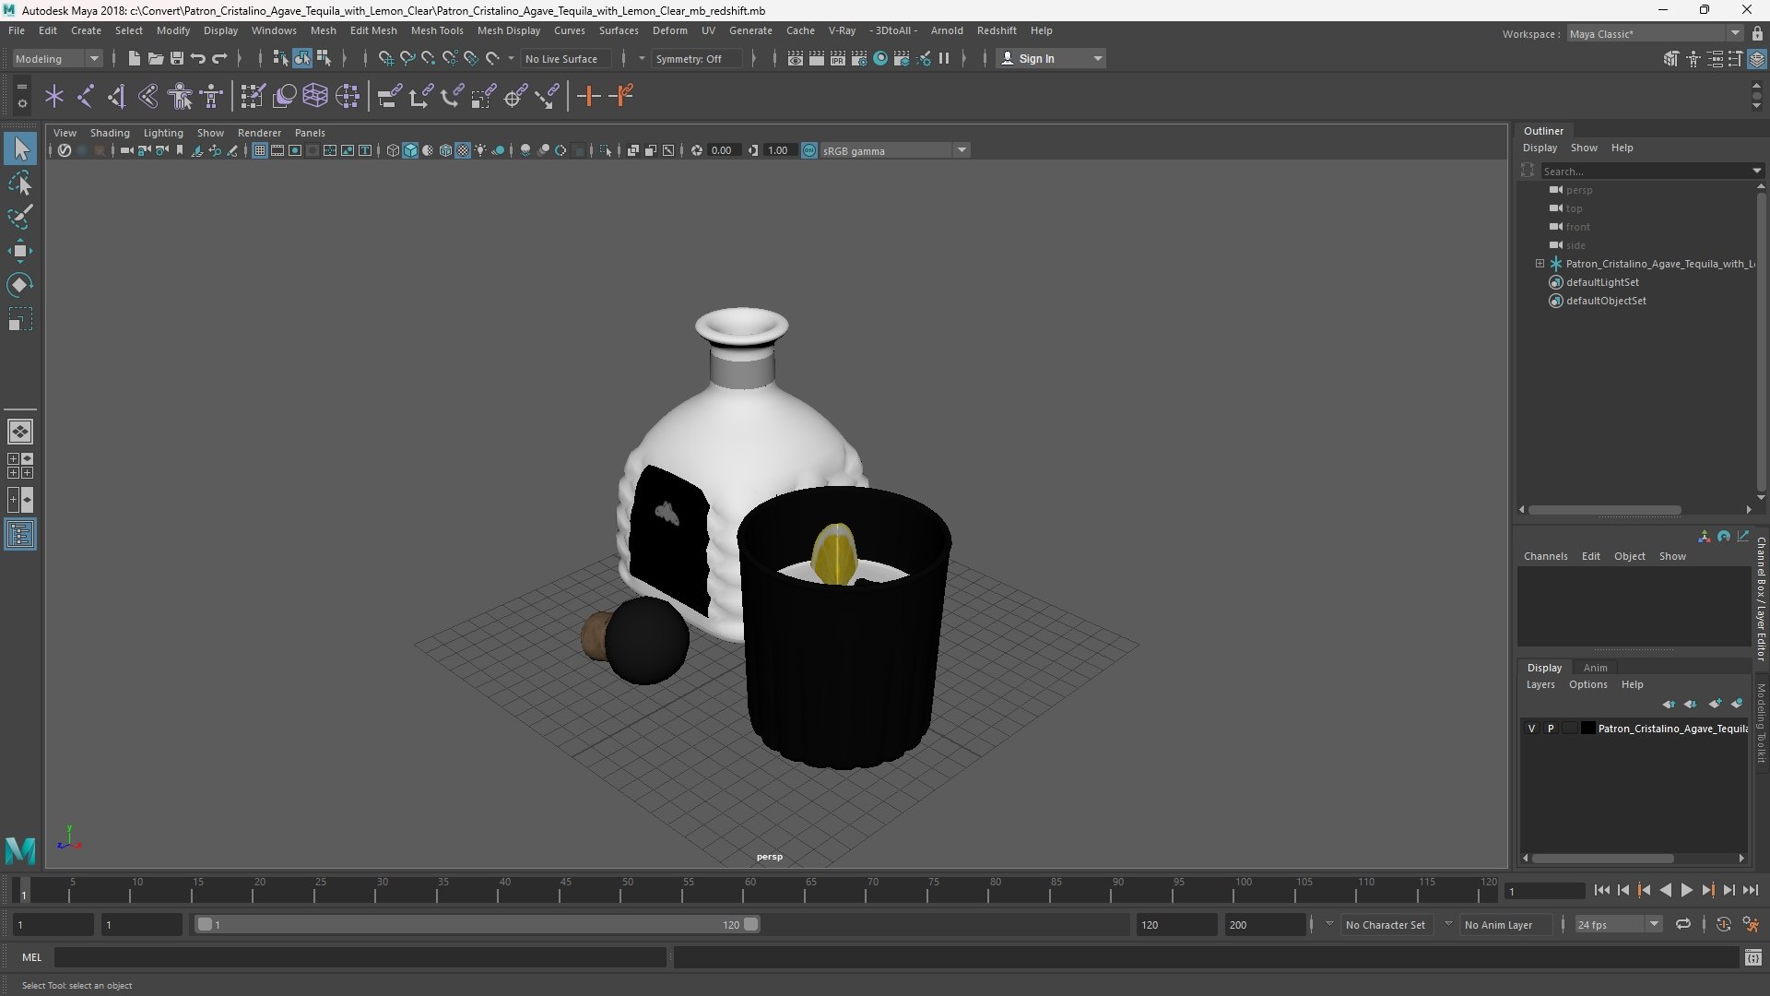Viewport: 1770px width, 996px height.
Task: Click the IPR render icon
Action: click(838, 58)
